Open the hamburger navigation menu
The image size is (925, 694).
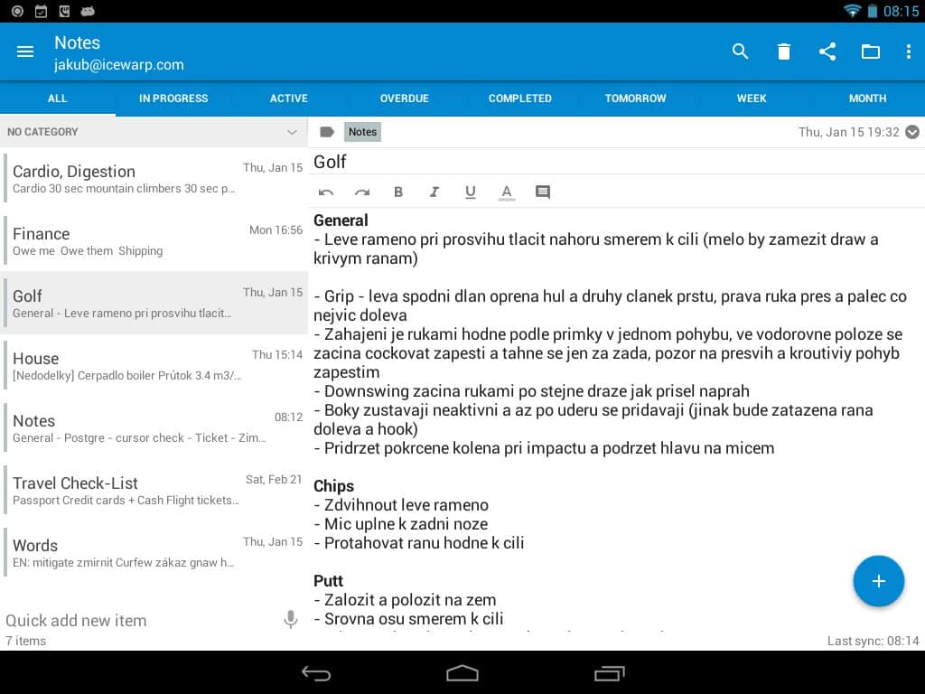coord(25,52)
